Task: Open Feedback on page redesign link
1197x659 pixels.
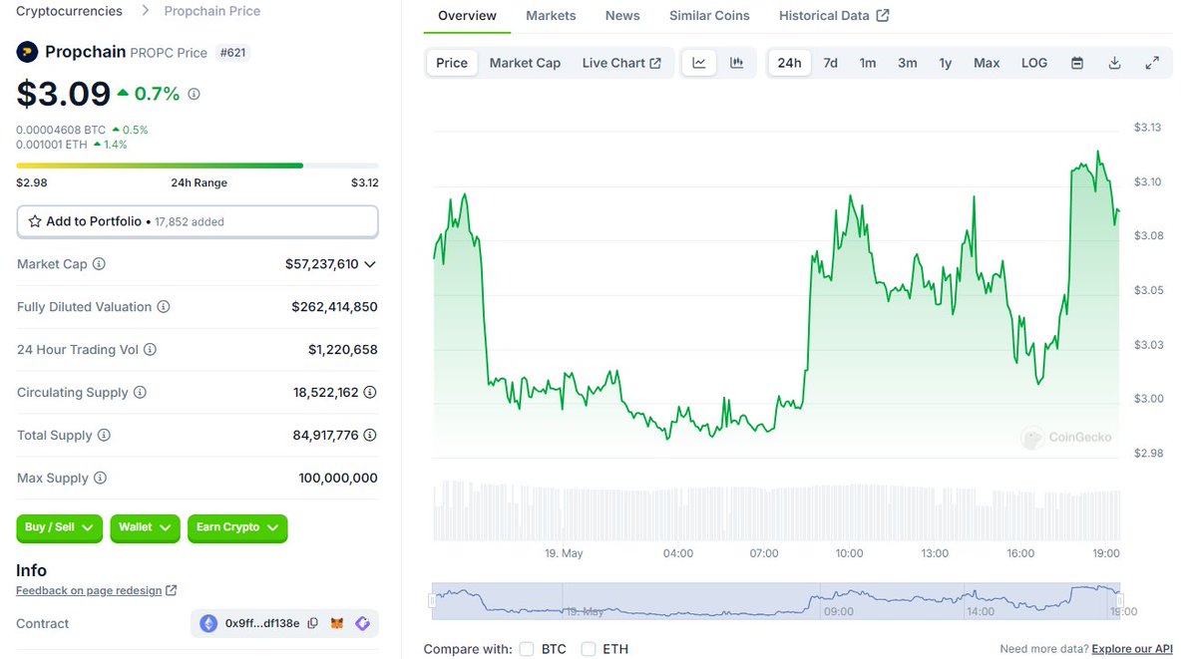Action: pyautogui.click(x=89, y=590)
